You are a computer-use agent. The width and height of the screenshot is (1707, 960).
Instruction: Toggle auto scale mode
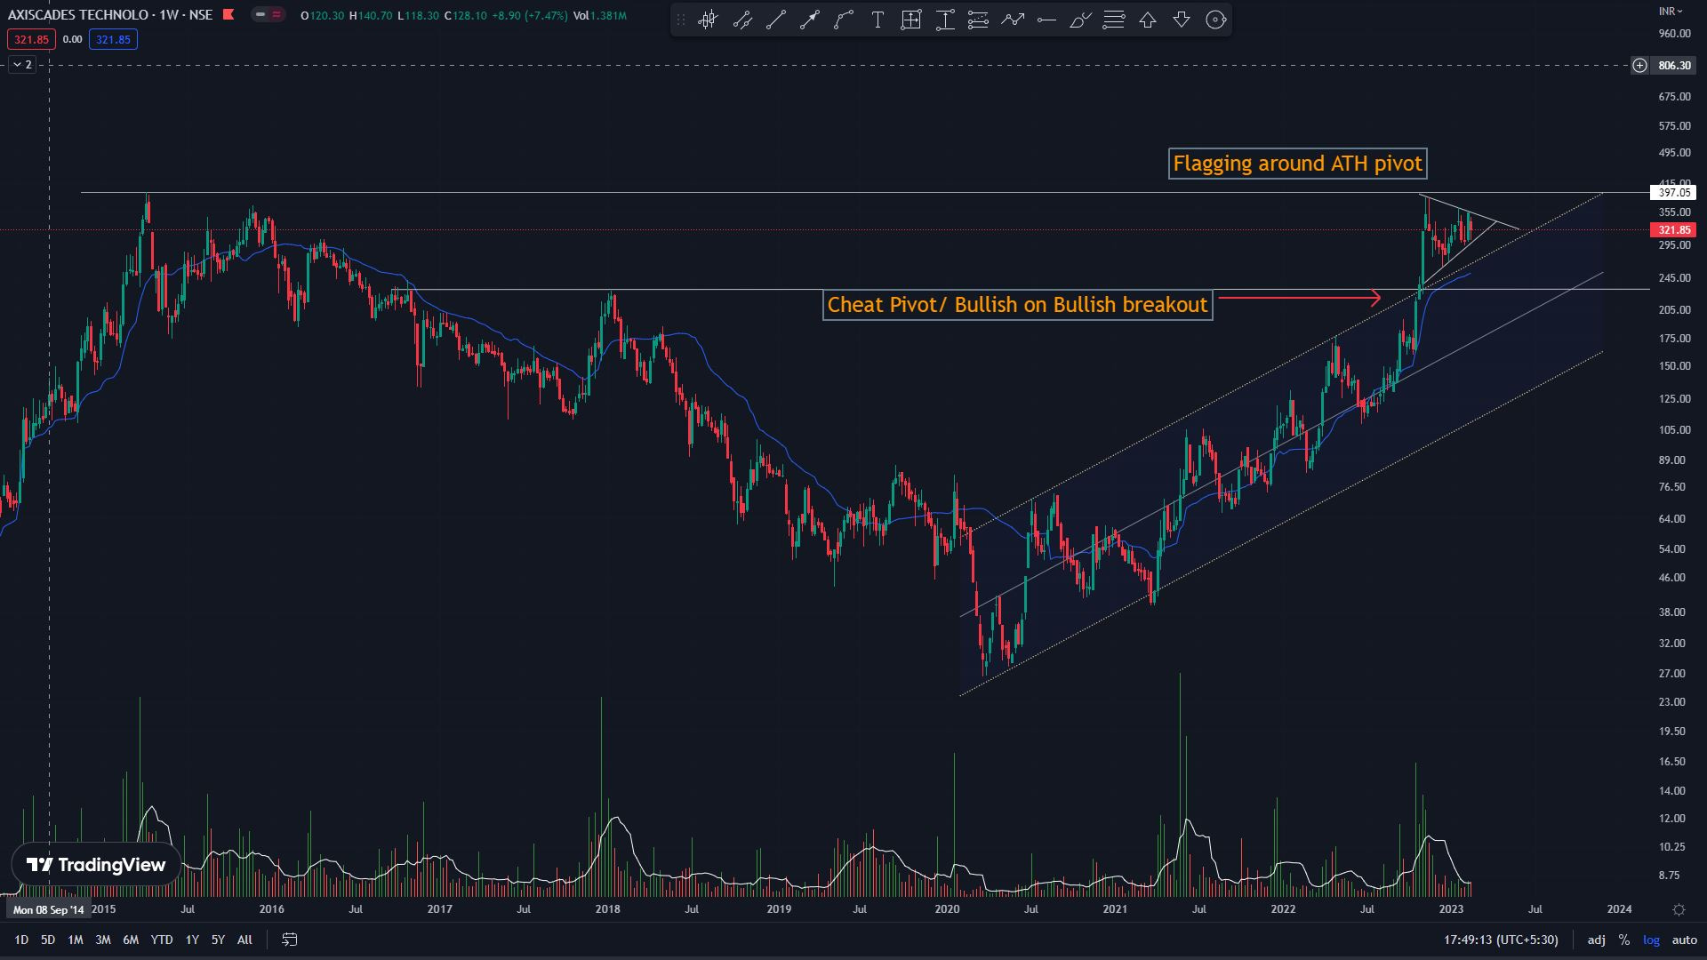1685,940
